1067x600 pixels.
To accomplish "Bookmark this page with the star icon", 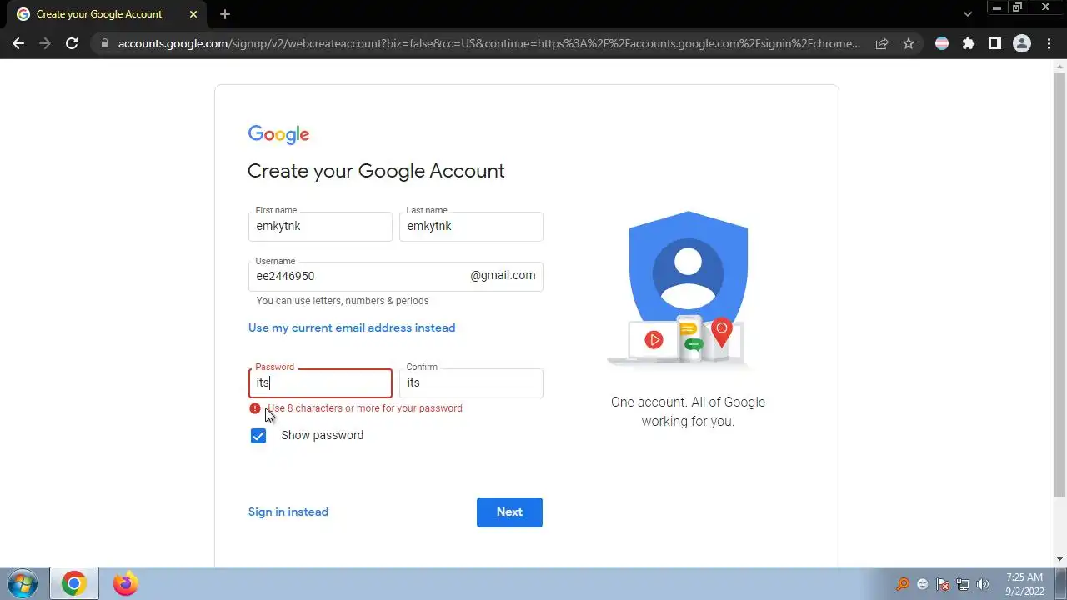I will click(909, 43).
